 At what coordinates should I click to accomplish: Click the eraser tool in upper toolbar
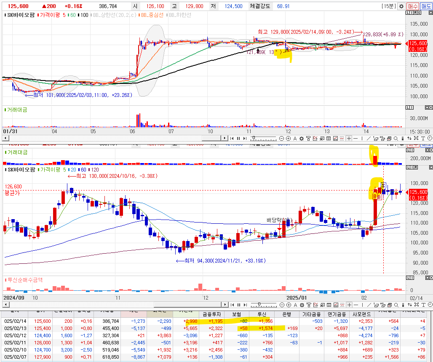click(376, 139)
